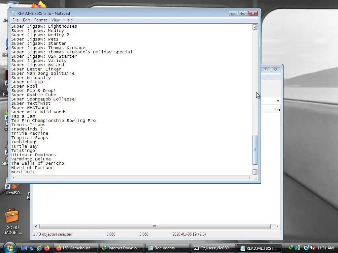Click the Notepad vertical scrollbar thumb
The height and width of the screenshot is (253, 338).
255,150
